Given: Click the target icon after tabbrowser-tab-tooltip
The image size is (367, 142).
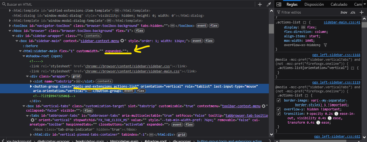Looking at the screenshot, I should 33,120.
